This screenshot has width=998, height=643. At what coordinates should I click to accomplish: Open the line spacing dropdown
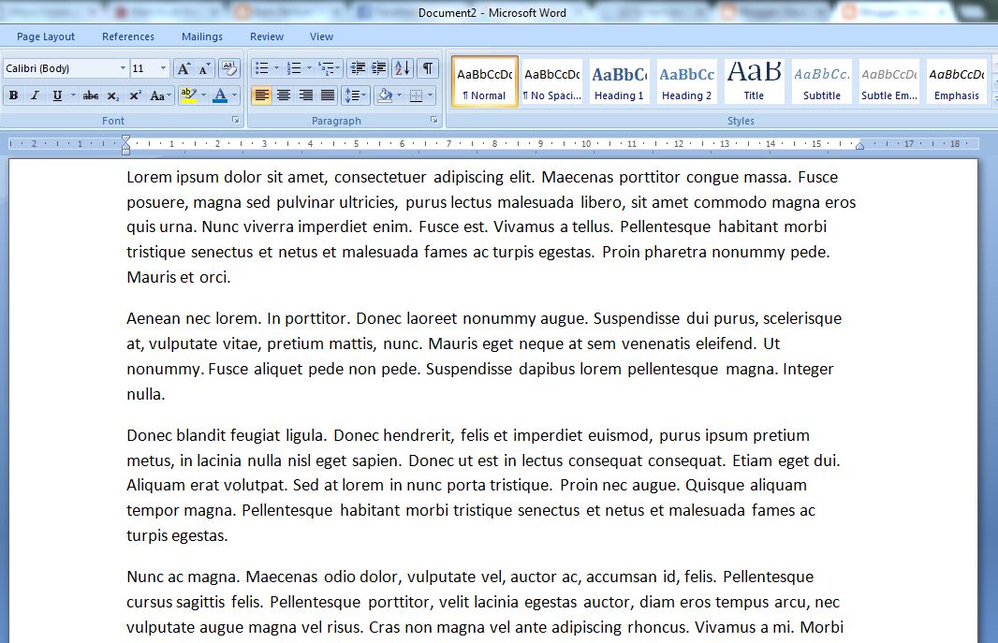[357, 95]
